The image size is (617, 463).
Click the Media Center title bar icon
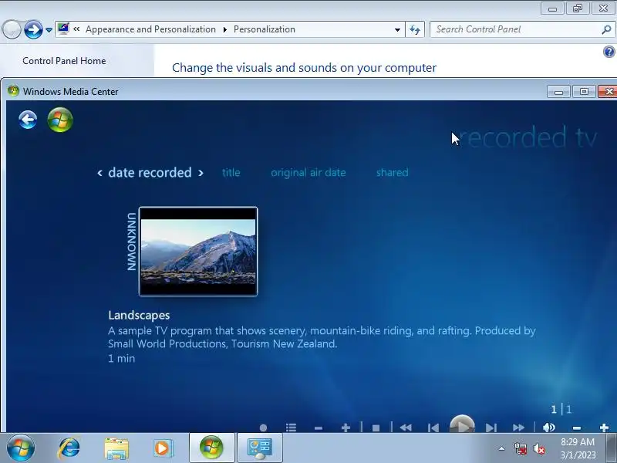[13, 91]
